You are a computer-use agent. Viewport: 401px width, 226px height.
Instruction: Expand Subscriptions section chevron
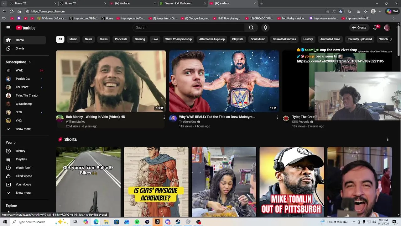click(30, 62)
